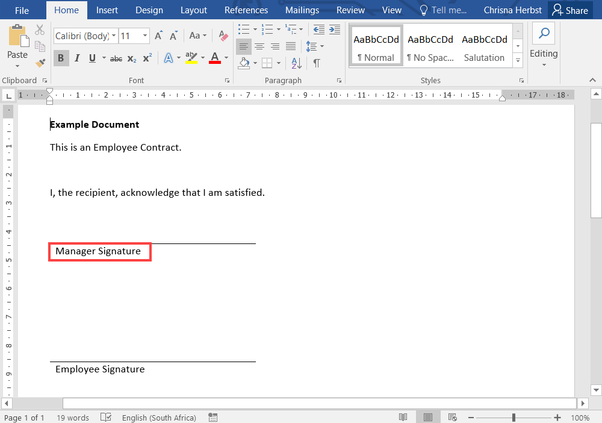
Task: Open the font name Calibri dropdown
Action: [114, 36]
